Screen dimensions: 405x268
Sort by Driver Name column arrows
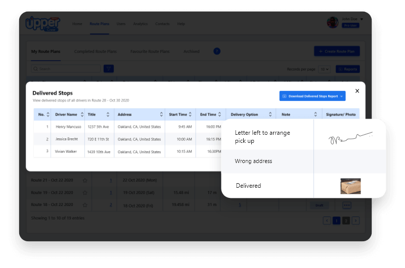click(82, 114)
